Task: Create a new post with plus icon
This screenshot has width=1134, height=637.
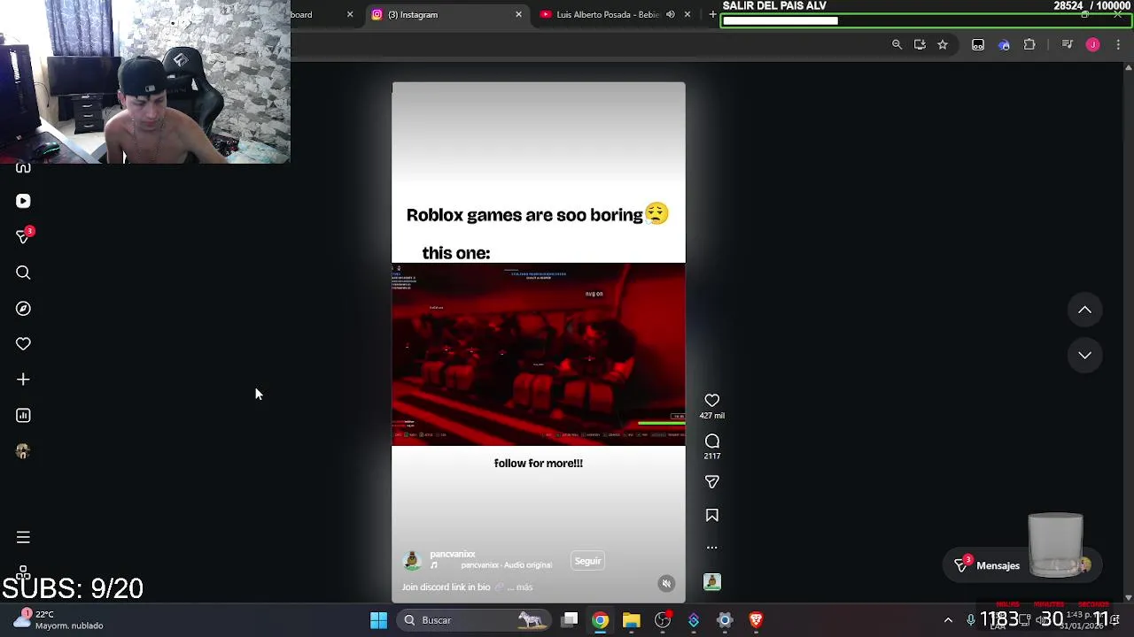Action: click(x=23, y=380)
